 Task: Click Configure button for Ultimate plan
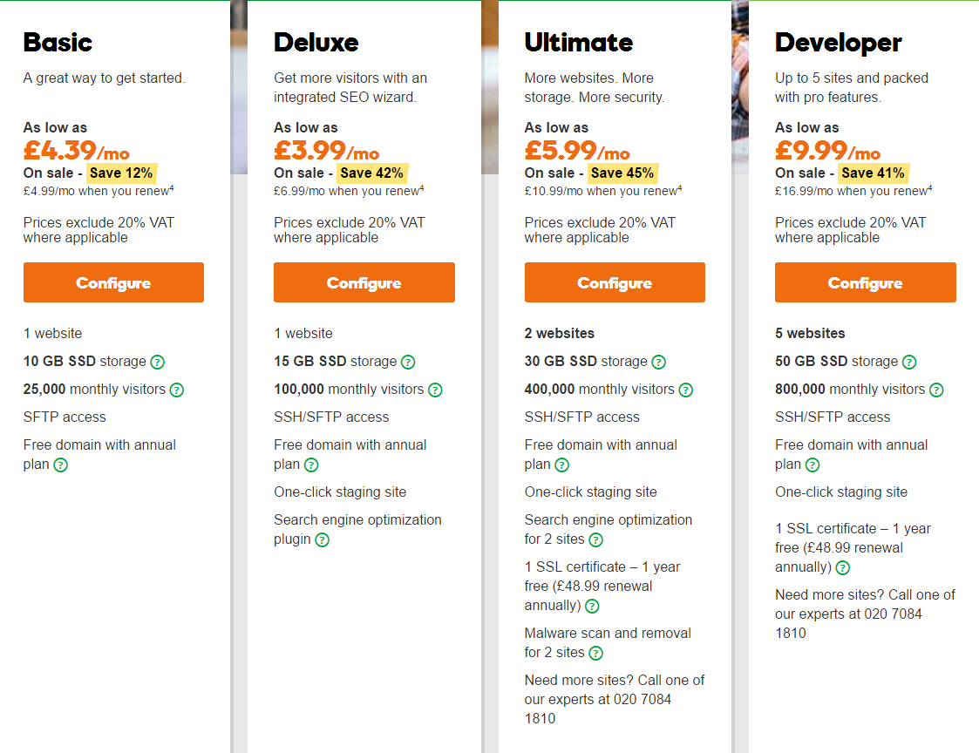[x=615, y=282]
